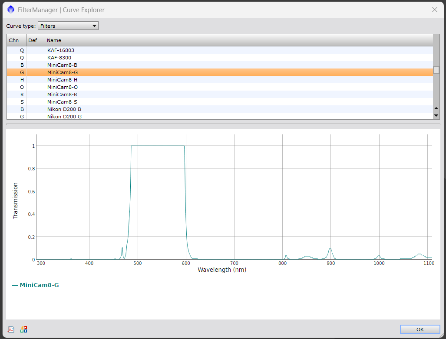Image resolution: width=446 pixels, height=339 pixels.
Task: Select the MiniCam8-G filter row
Action: point(220,72)
